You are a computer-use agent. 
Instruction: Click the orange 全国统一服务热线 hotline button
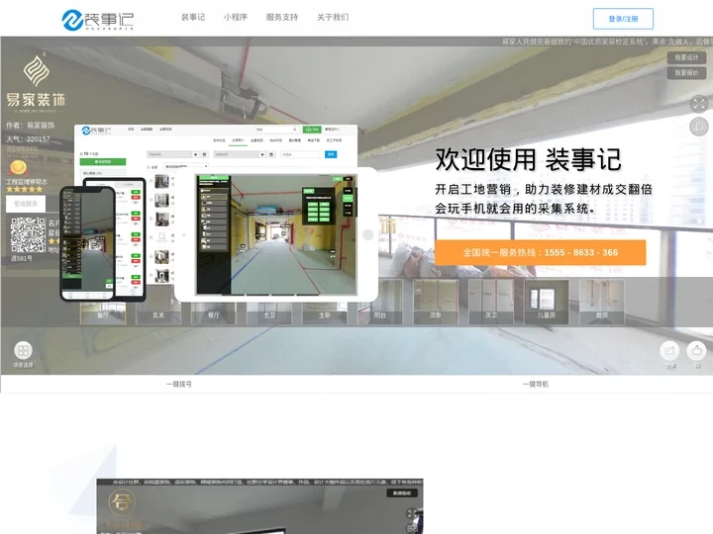[541, 252]
